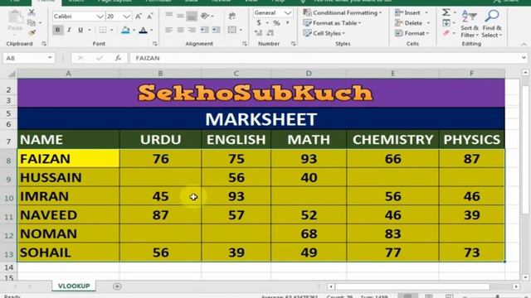The height and width of the screenshot is (298, 531).
Task: Open Conditional Formatting dropdown
Action: coord(343,13)
